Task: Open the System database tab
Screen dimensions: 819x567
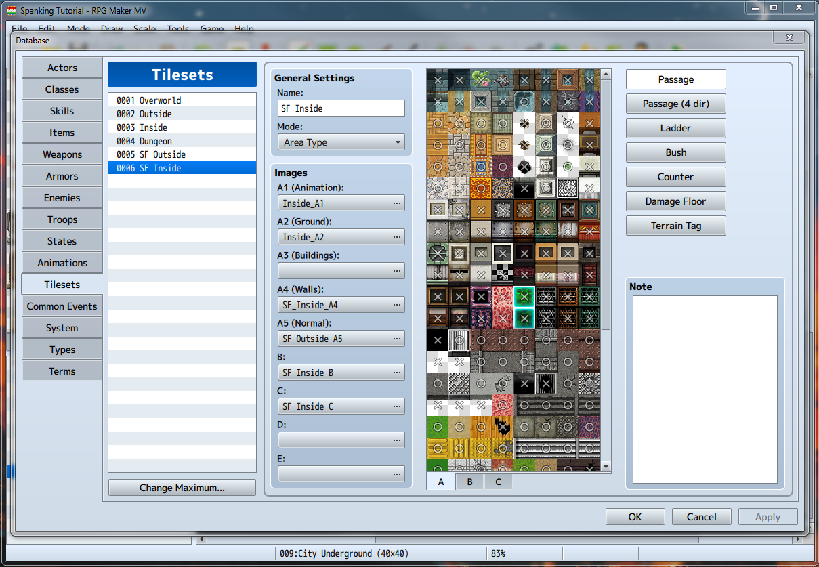Action: (x=62, y=328)
